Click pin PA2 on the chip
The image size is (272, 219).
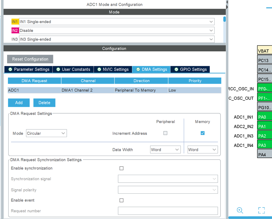click(x=265, y=135)
